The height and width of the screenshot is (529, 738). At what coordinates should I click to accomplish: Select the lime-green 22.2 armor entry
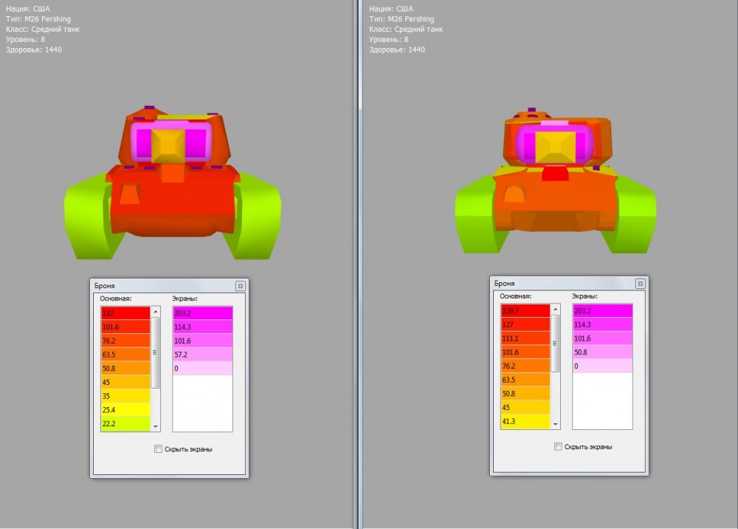pos(125,423)
